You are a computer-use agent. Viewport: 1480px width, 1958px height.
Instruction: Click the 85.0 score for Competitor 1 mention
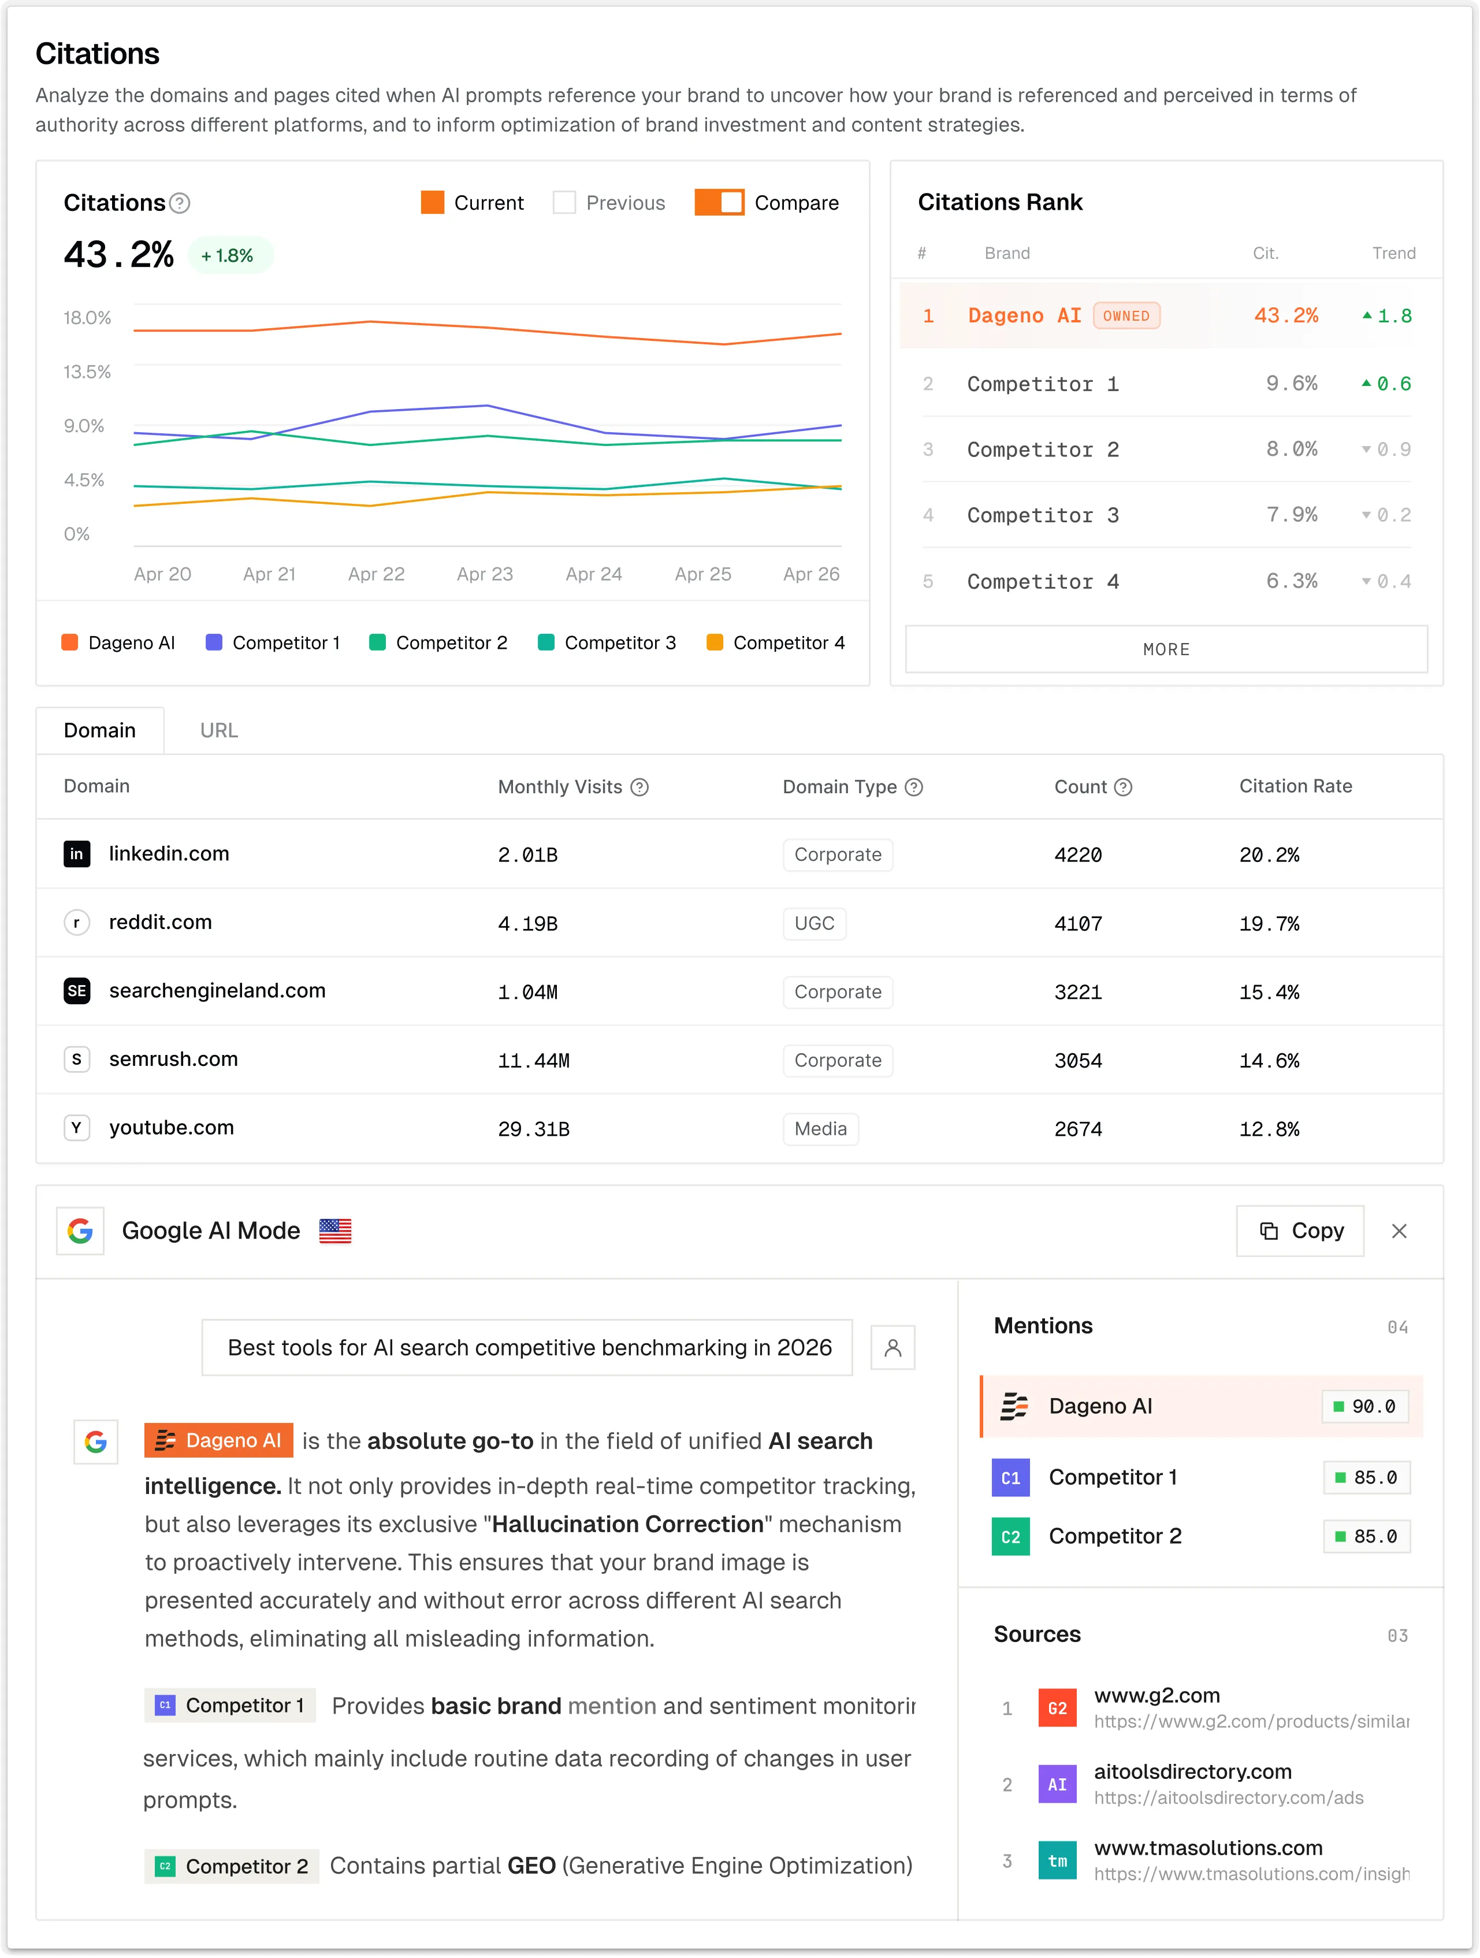tap(1366, 1477)
